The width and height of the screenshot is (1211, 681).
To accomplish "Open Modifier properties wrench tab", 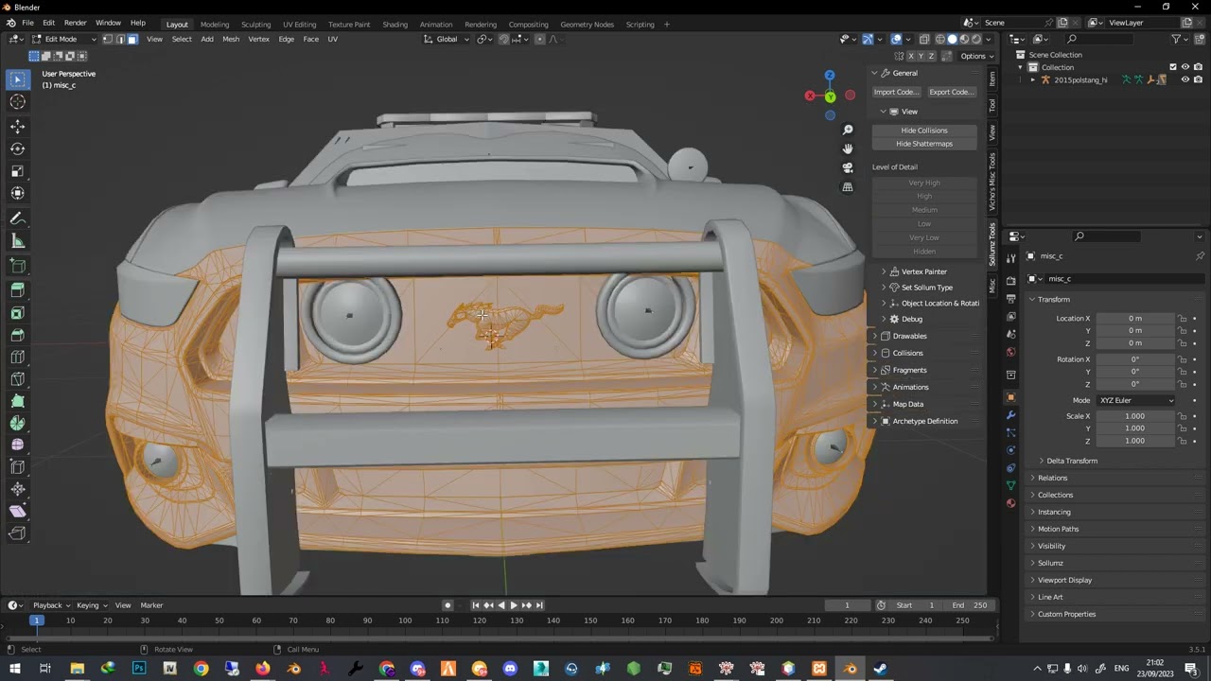I will (x=1011, y=415).
